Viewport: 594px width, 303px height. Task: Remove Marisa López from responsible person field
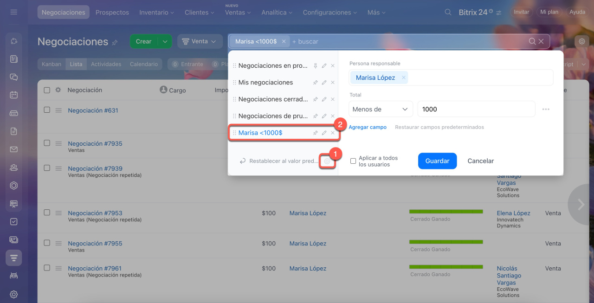click(x=404, y=78)
